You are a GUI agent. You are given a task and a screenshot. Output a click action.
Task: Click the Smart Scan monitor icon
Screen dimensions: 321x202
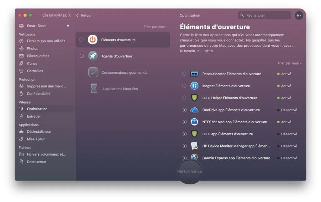tap(21, 26)
